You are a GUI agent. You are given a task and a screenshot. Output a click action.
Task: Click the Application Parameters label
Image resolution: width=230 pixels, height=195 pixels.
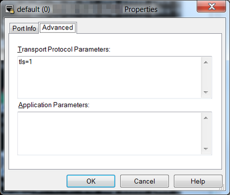coord(54,105)
